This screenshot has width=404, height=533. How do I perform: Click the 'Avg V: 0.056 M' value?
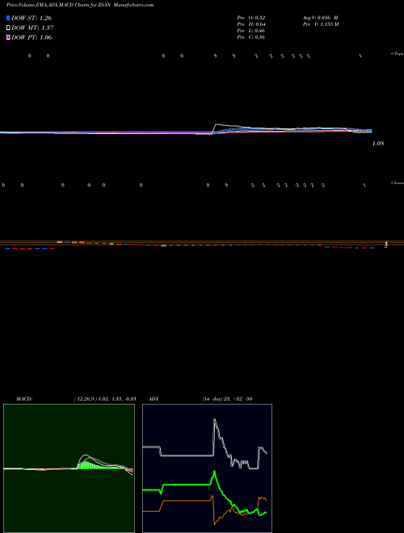320,18
